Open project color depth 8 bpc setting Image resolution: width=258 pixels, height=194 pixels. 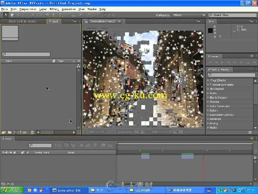(x=23, y=132)
